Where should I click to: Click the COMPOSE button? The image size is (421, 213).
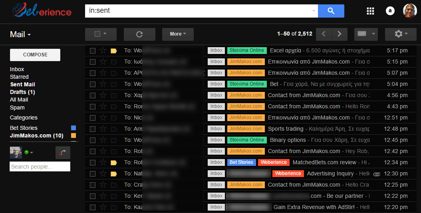pyautogui.click(x=35, y=55)
